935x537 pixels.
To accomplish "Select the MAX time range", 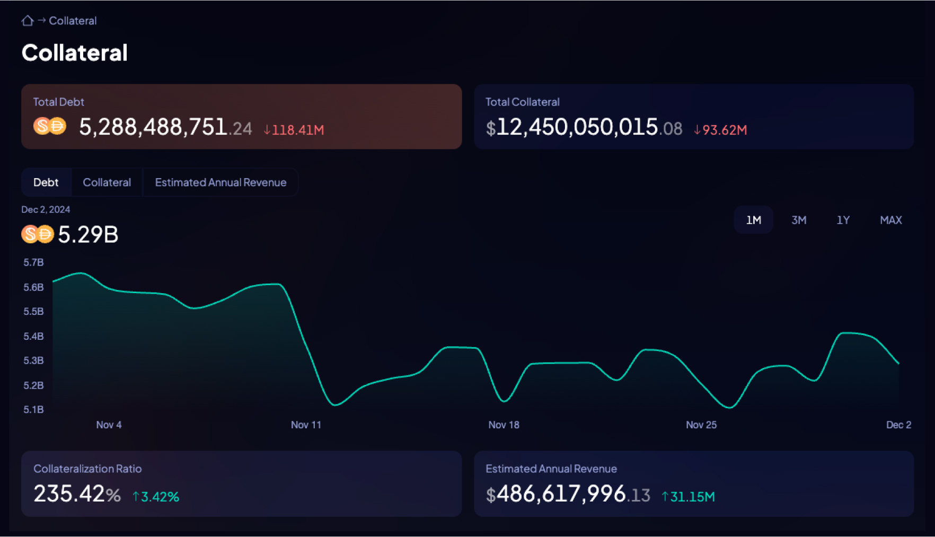I will point(890,220).
